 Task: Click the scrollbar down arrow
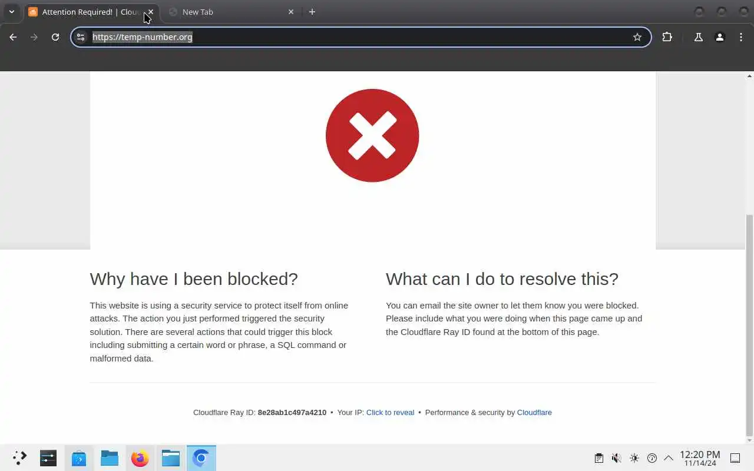click(x=749, y=440)
